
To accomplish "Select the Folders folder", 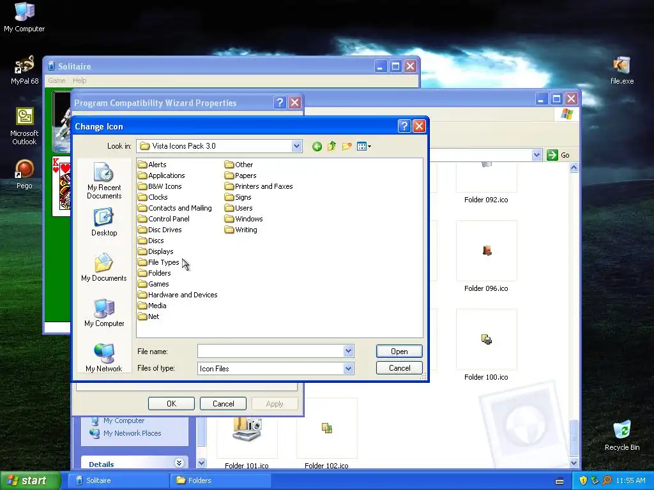I will click(155, 273).
